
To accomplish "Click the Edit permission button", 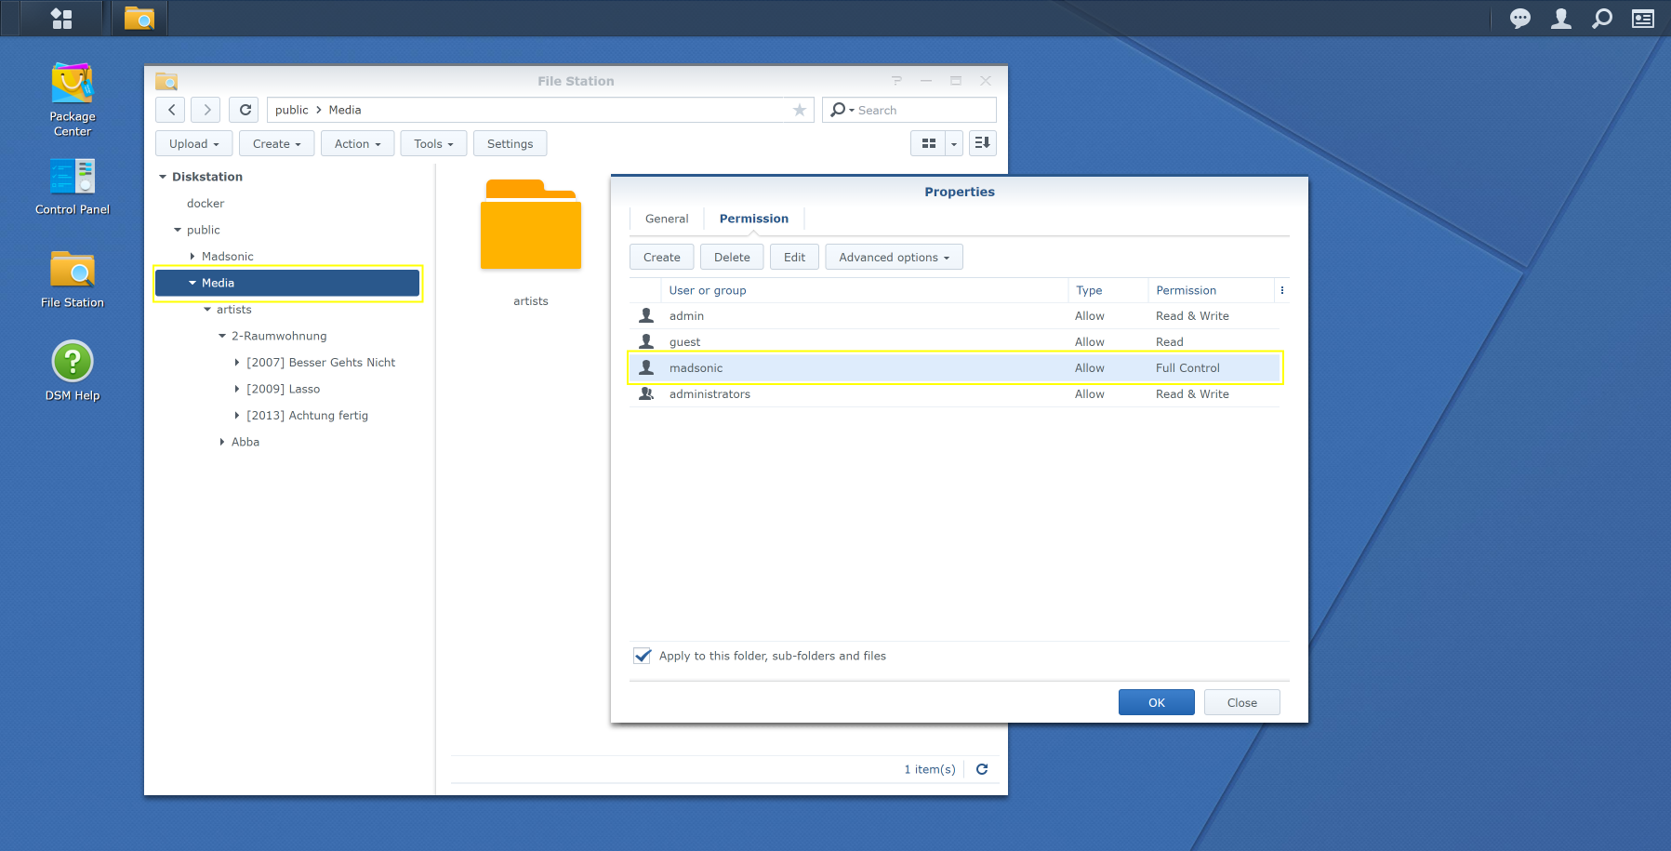I will click(x=794, y=258).
